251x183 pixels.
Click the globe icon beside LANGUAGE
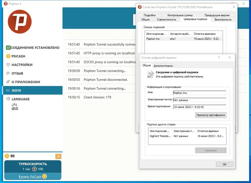[8, 99]
